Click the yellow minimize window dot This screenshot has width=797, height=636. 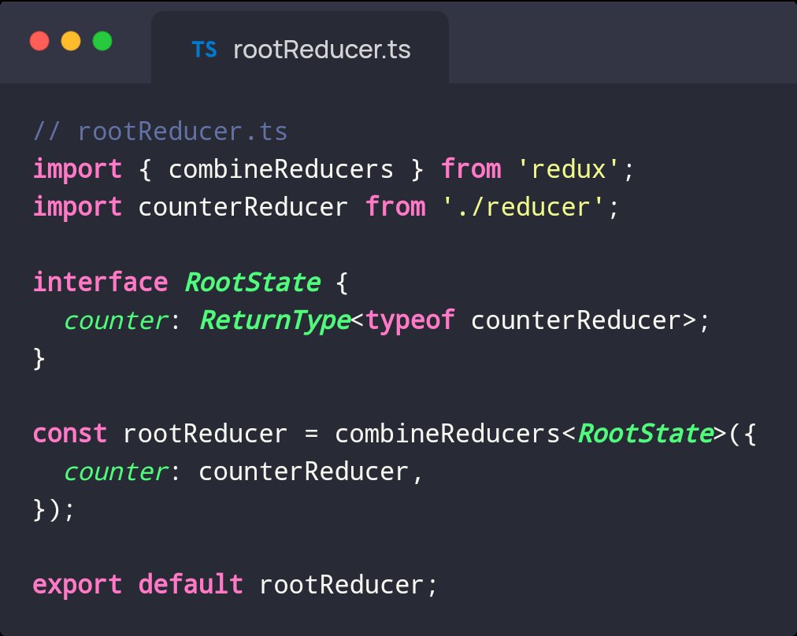pyautogui.click(x=71, y=41)
